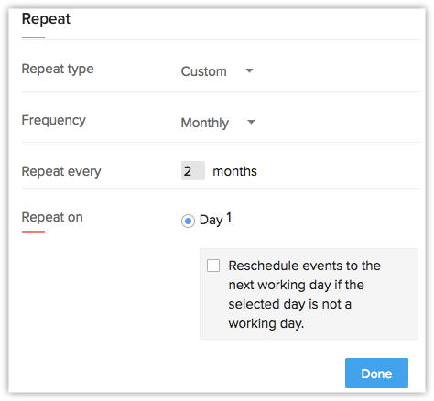Enable reschedule to next working day checkbox
The height and width of the screenshot is (401, 434).
(x=213, y=266)
